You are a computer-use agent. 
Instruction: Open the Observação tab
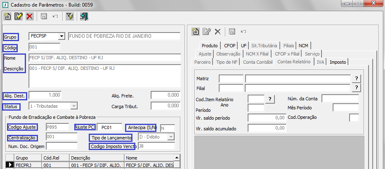click(228, 54)
